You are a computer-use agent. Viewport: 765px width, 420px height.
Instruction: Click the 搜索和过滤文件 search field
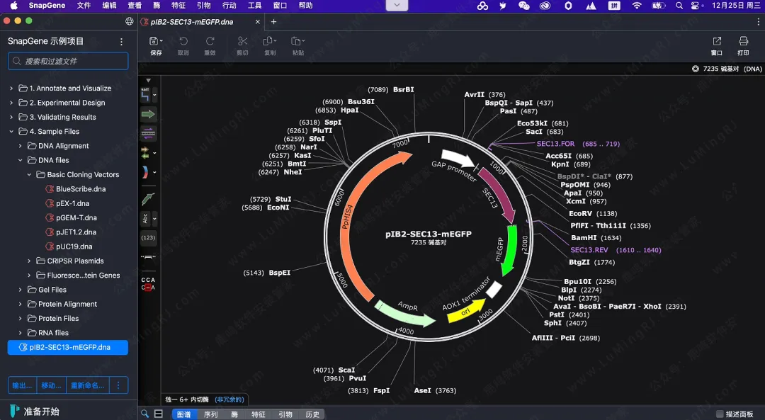coord(68,62)
